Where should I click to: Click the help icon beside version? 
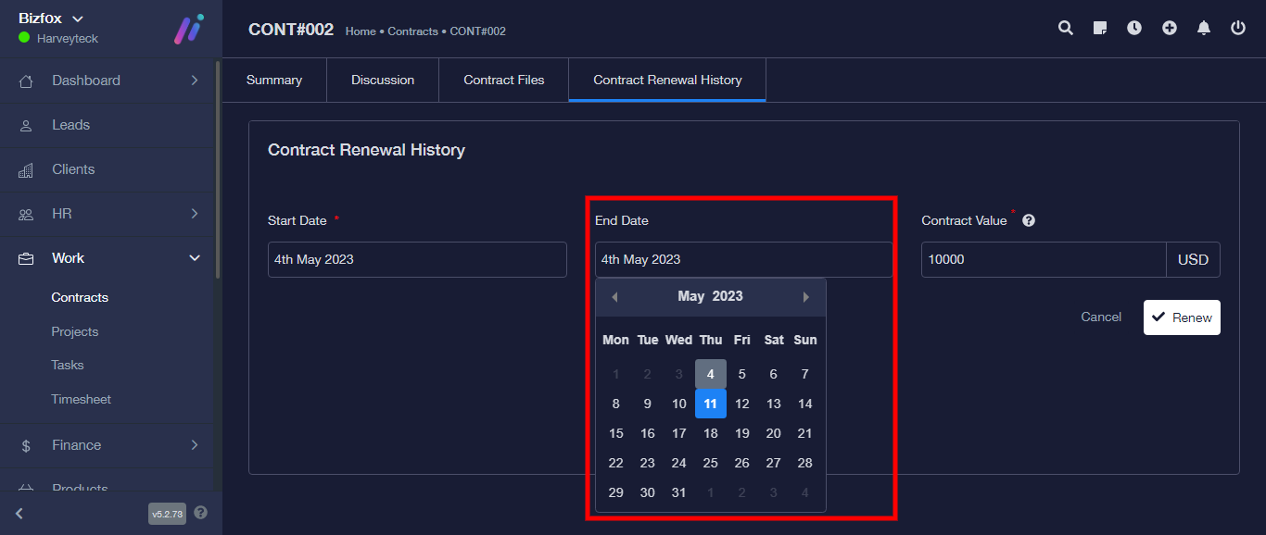(201, 513)
